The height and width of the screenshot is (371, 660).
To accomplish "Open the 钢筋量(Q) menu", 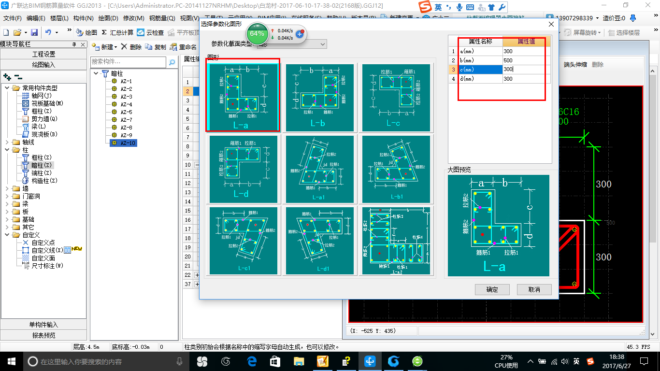I will [x=162, y=18].
